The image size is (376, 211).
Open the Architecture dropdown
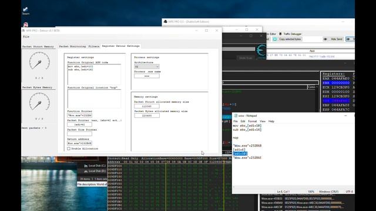(x=146, y=66)
